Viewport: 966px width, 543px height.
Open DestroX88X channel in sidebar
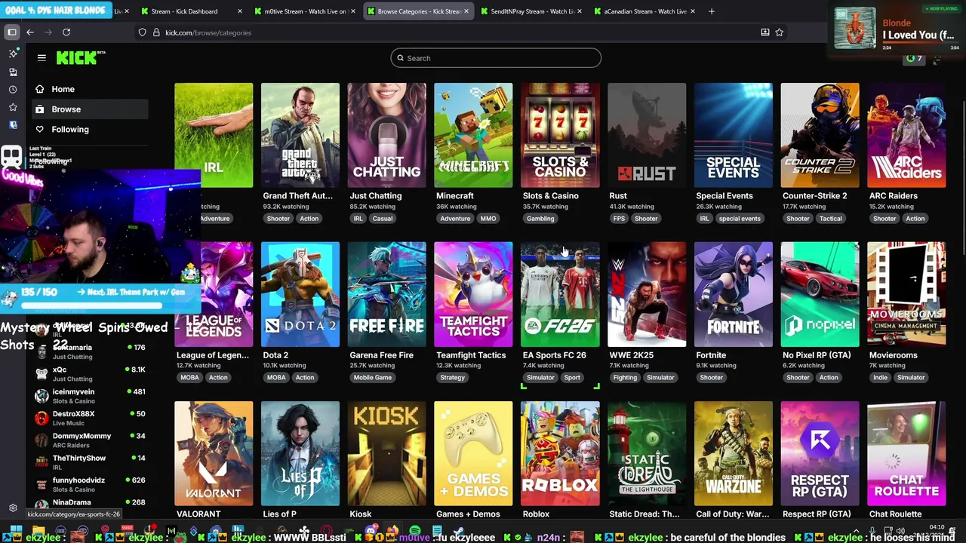(x=91, y=418)
